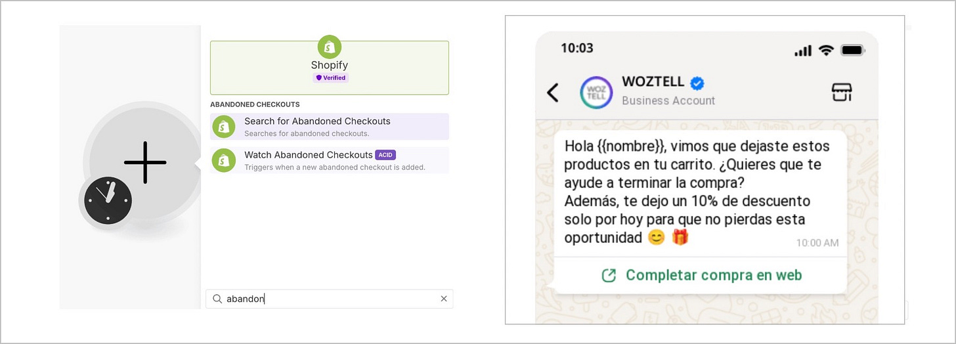Screen dimensions: 956x344
Task: Click the battery icon in phone status bar
Action: click(x=853, y=50)
